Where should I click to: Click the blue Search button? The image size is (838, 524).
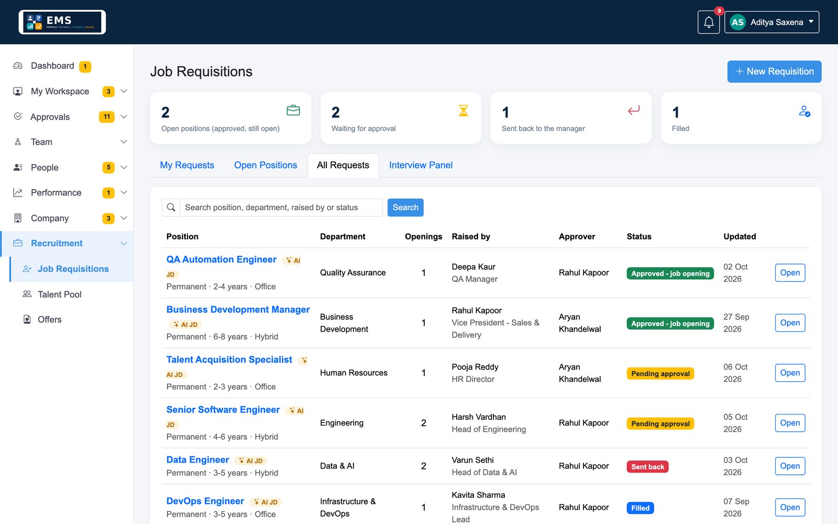[x=405, y=208]
